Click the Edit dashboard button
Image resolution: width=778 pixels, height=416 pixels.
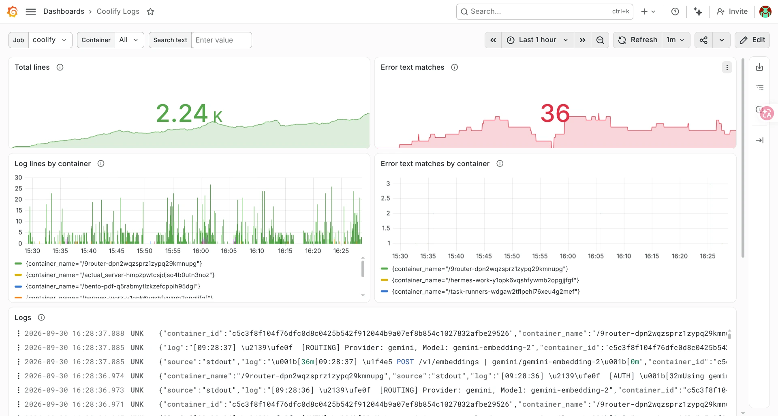pos(752,40)
